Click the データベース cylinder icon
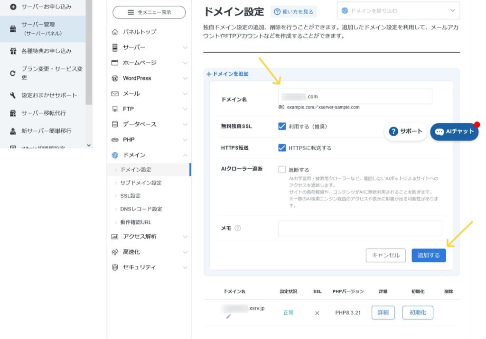This screenshot has height=339, width=486. pos(115,124)
